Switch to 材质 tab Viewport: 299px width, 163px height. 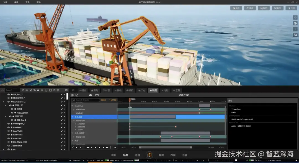point(106,90)
